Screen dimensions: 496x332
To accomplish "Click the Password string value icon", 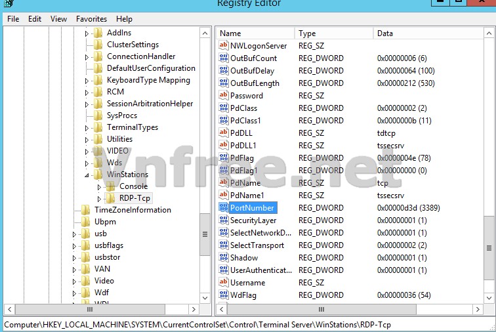I will pyautogui.click(x=223, y=95).
